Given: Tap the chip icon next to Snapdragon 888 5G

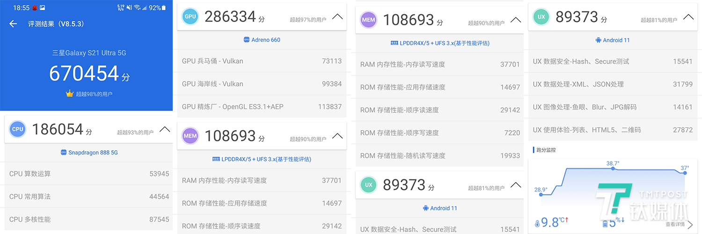Looking at the screenshot, I should pyautogui.click(x=64, y=153).
